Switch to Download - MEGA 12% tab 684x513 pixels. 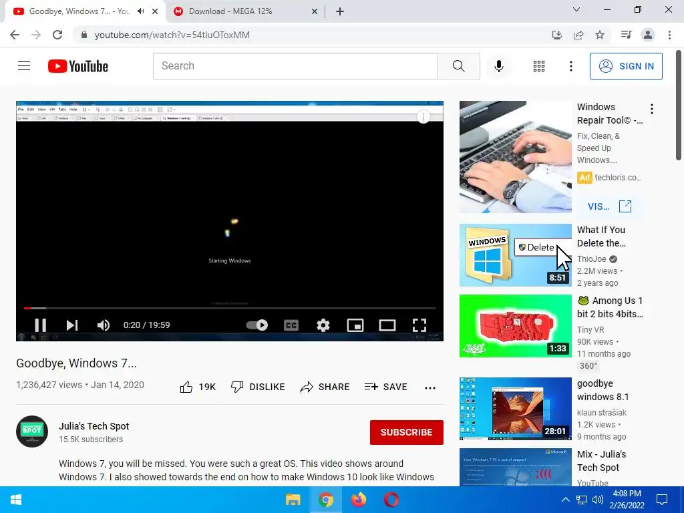pyautogui.click(x=230, y=11)
